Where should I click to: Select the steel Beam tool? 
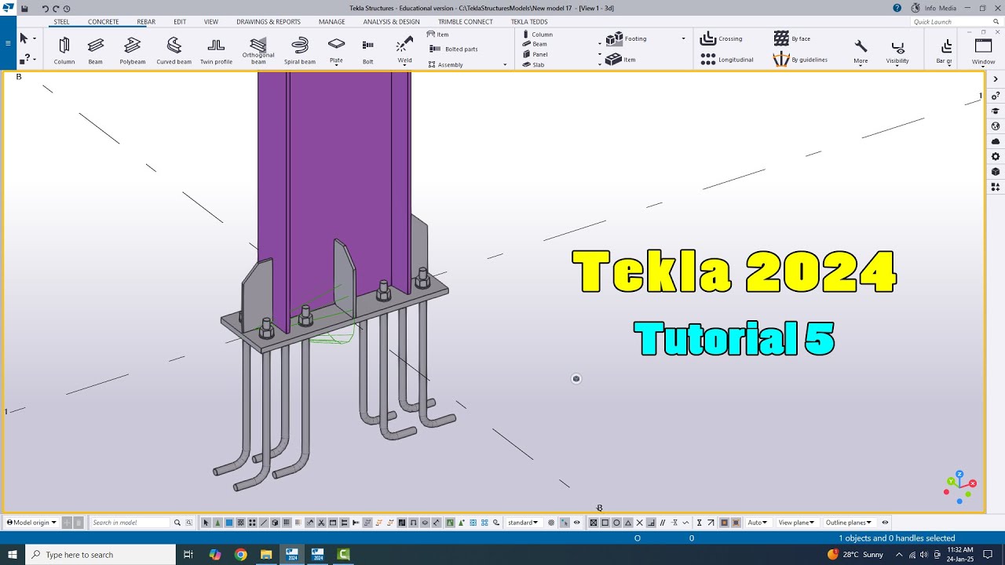point(96,50)
